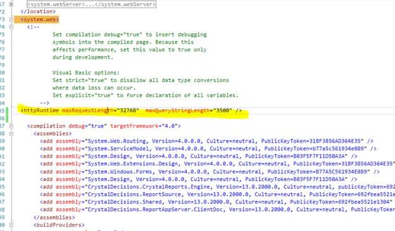Expand the collapsed system.webServer section
395x231 pixels.
click(x=11, y=4)
